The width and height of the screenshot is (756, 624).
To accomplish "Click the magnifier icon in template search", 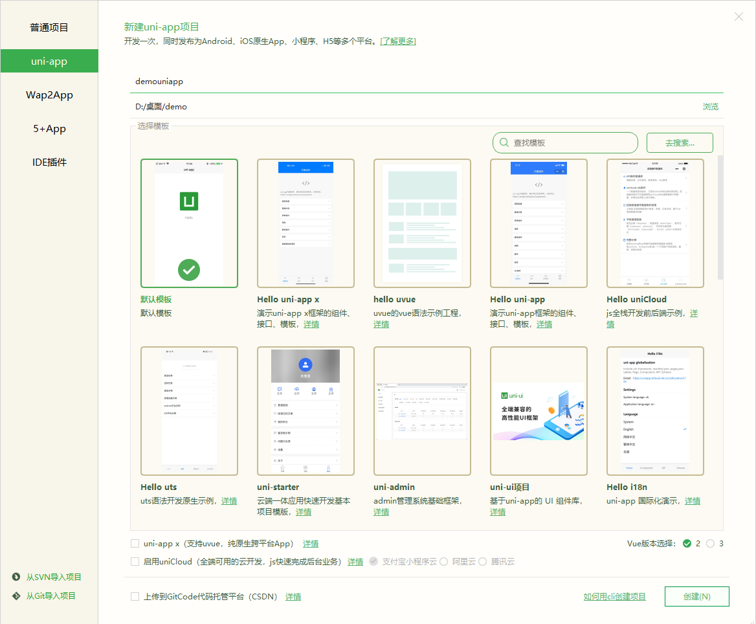I will 504,143.
